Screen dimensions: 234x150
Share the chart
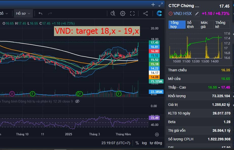(146, 13)
